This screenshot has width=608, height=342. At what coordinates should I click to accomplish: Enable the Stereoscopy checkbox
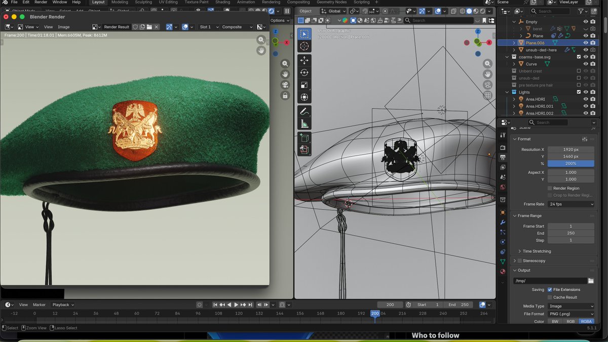tap(519, 261)
